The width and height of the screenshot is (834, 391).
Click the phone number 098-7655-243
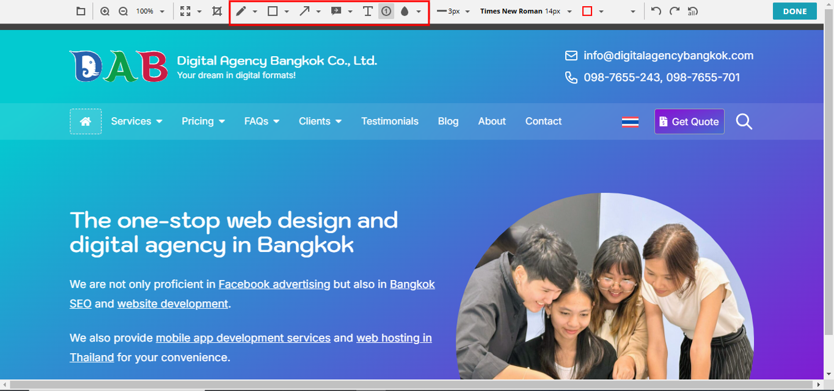(621, 77)
